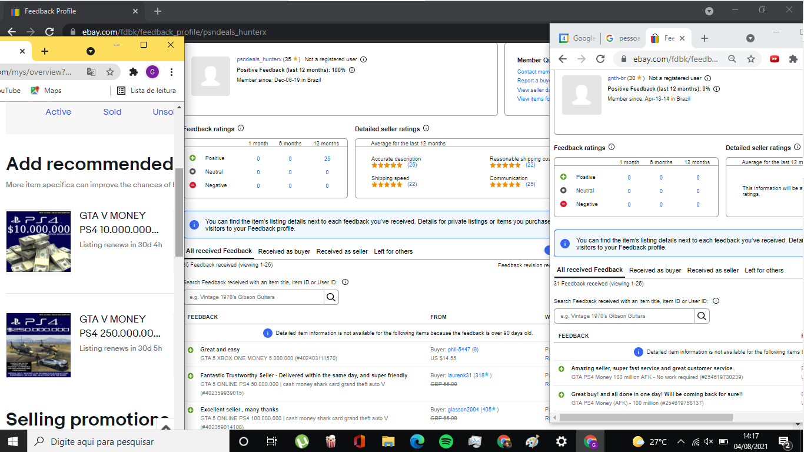804x452 pixels.
Task: Click info icon beside gnth-br 'Not a registered user'
Action: pos(707,78)
